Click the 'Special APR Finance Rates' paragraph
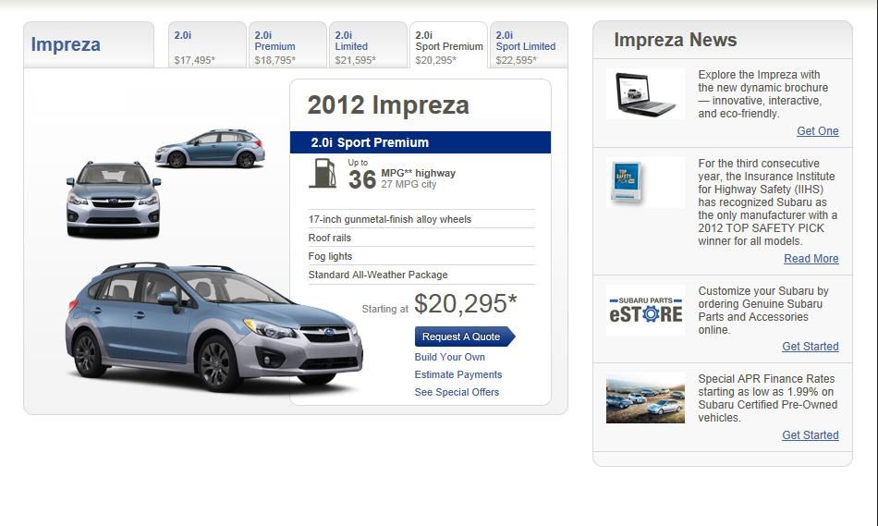Image resolution: width=878 pixels, height=526 pixels. click(x=768, y=398)
